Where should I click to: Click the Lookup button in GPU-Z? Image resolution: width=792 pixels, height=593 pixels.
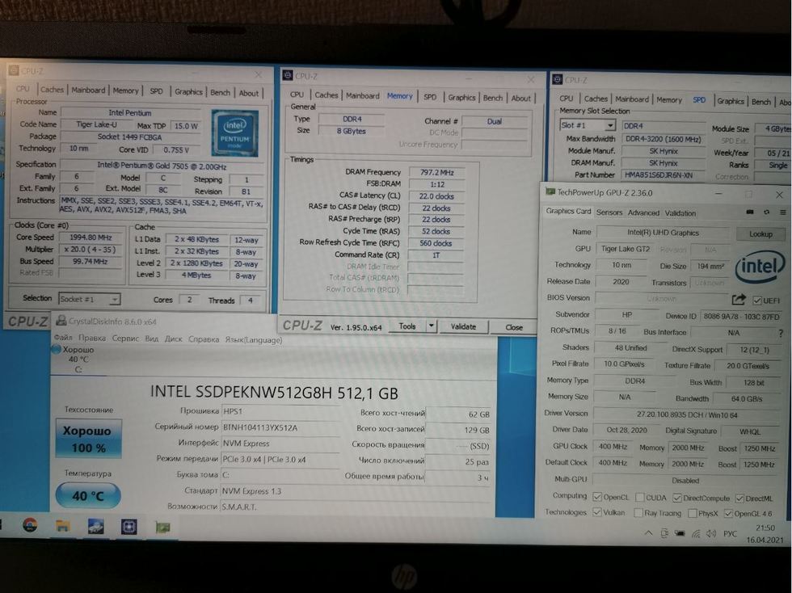[760, 233]
